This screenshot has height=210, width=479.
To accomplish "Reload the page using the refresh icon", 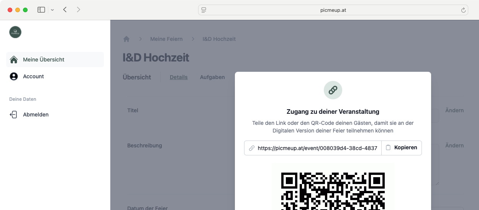I will pos(463,10).
